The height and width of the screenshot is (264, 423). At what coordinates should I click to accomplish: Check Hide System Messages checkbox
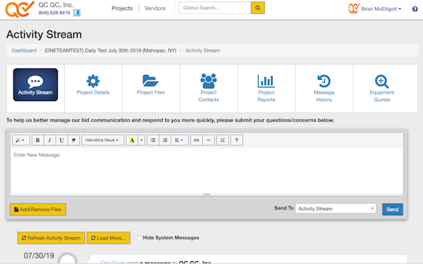(x=139, y=238)
